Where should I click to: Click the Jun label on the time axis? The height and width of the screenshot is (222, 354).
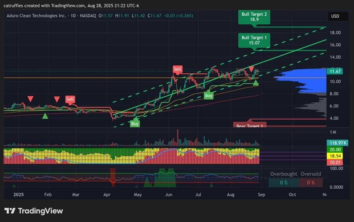[169, 195]
